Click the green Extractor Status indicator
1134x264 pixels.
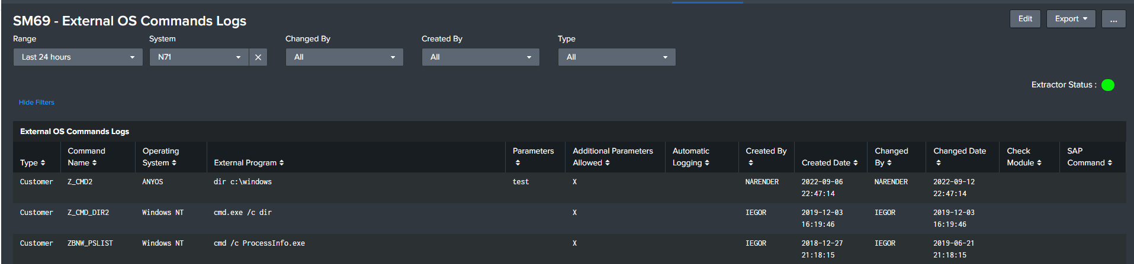(x=1108, y=85)
